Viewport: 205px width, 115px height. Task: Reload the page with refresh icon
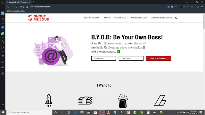(x=16, y=7)
